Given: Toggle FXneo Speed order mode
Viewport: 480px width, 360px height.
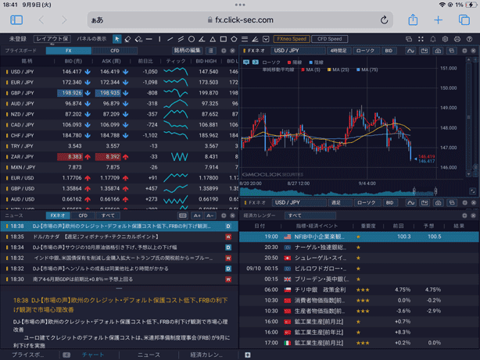Looking at the screenshot, I should [291, 38].
